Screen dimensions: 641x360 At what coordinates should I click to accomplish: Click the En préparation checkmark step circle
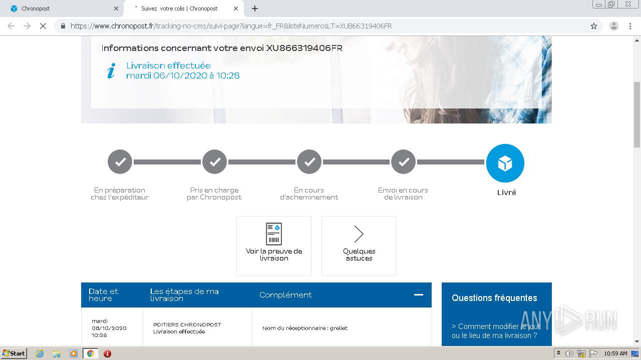click(x=120, y=162)
